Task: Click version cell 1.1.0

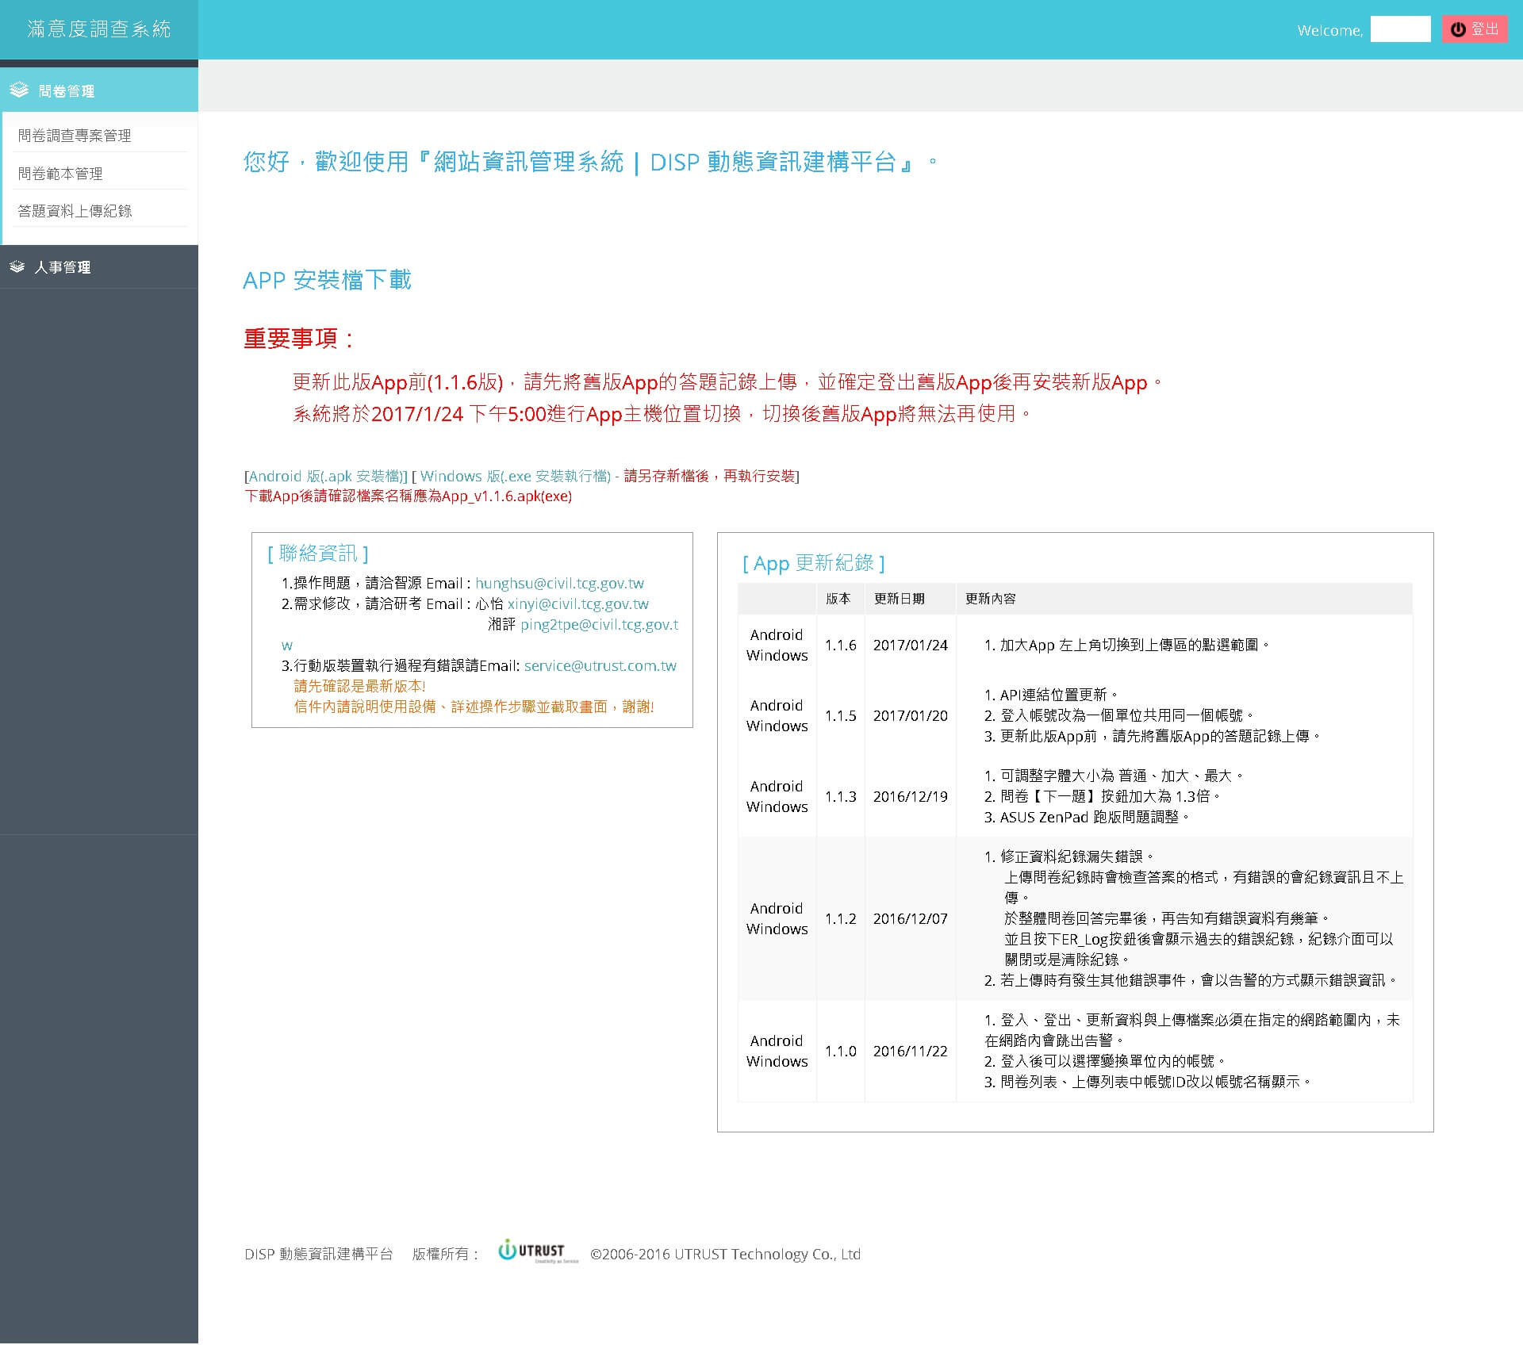Action: (x=841, y=1052)
